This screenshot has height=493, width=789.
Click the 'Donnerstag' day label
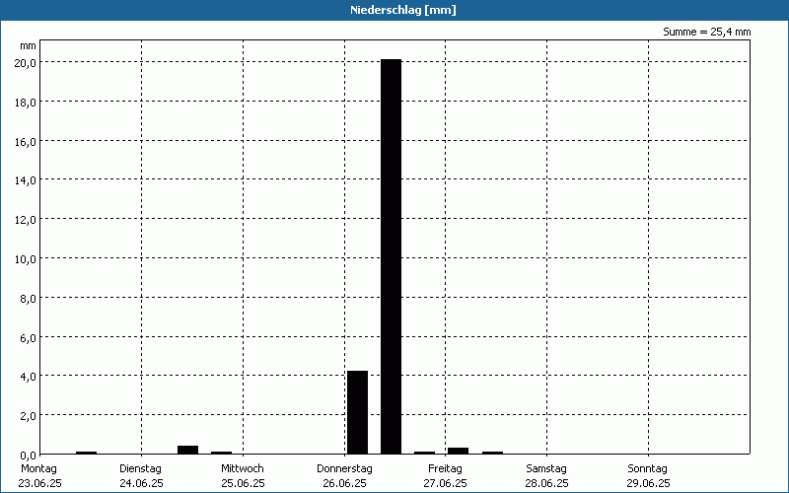(x=344, y=469)
